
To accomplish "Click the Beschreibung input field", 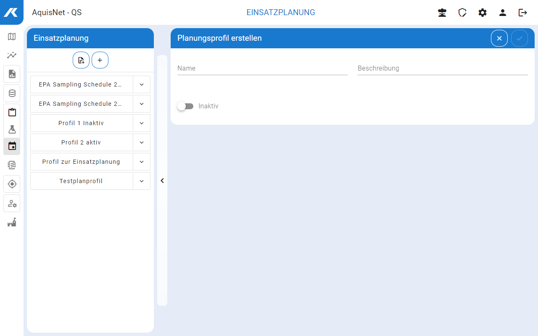I will point(442,68).
